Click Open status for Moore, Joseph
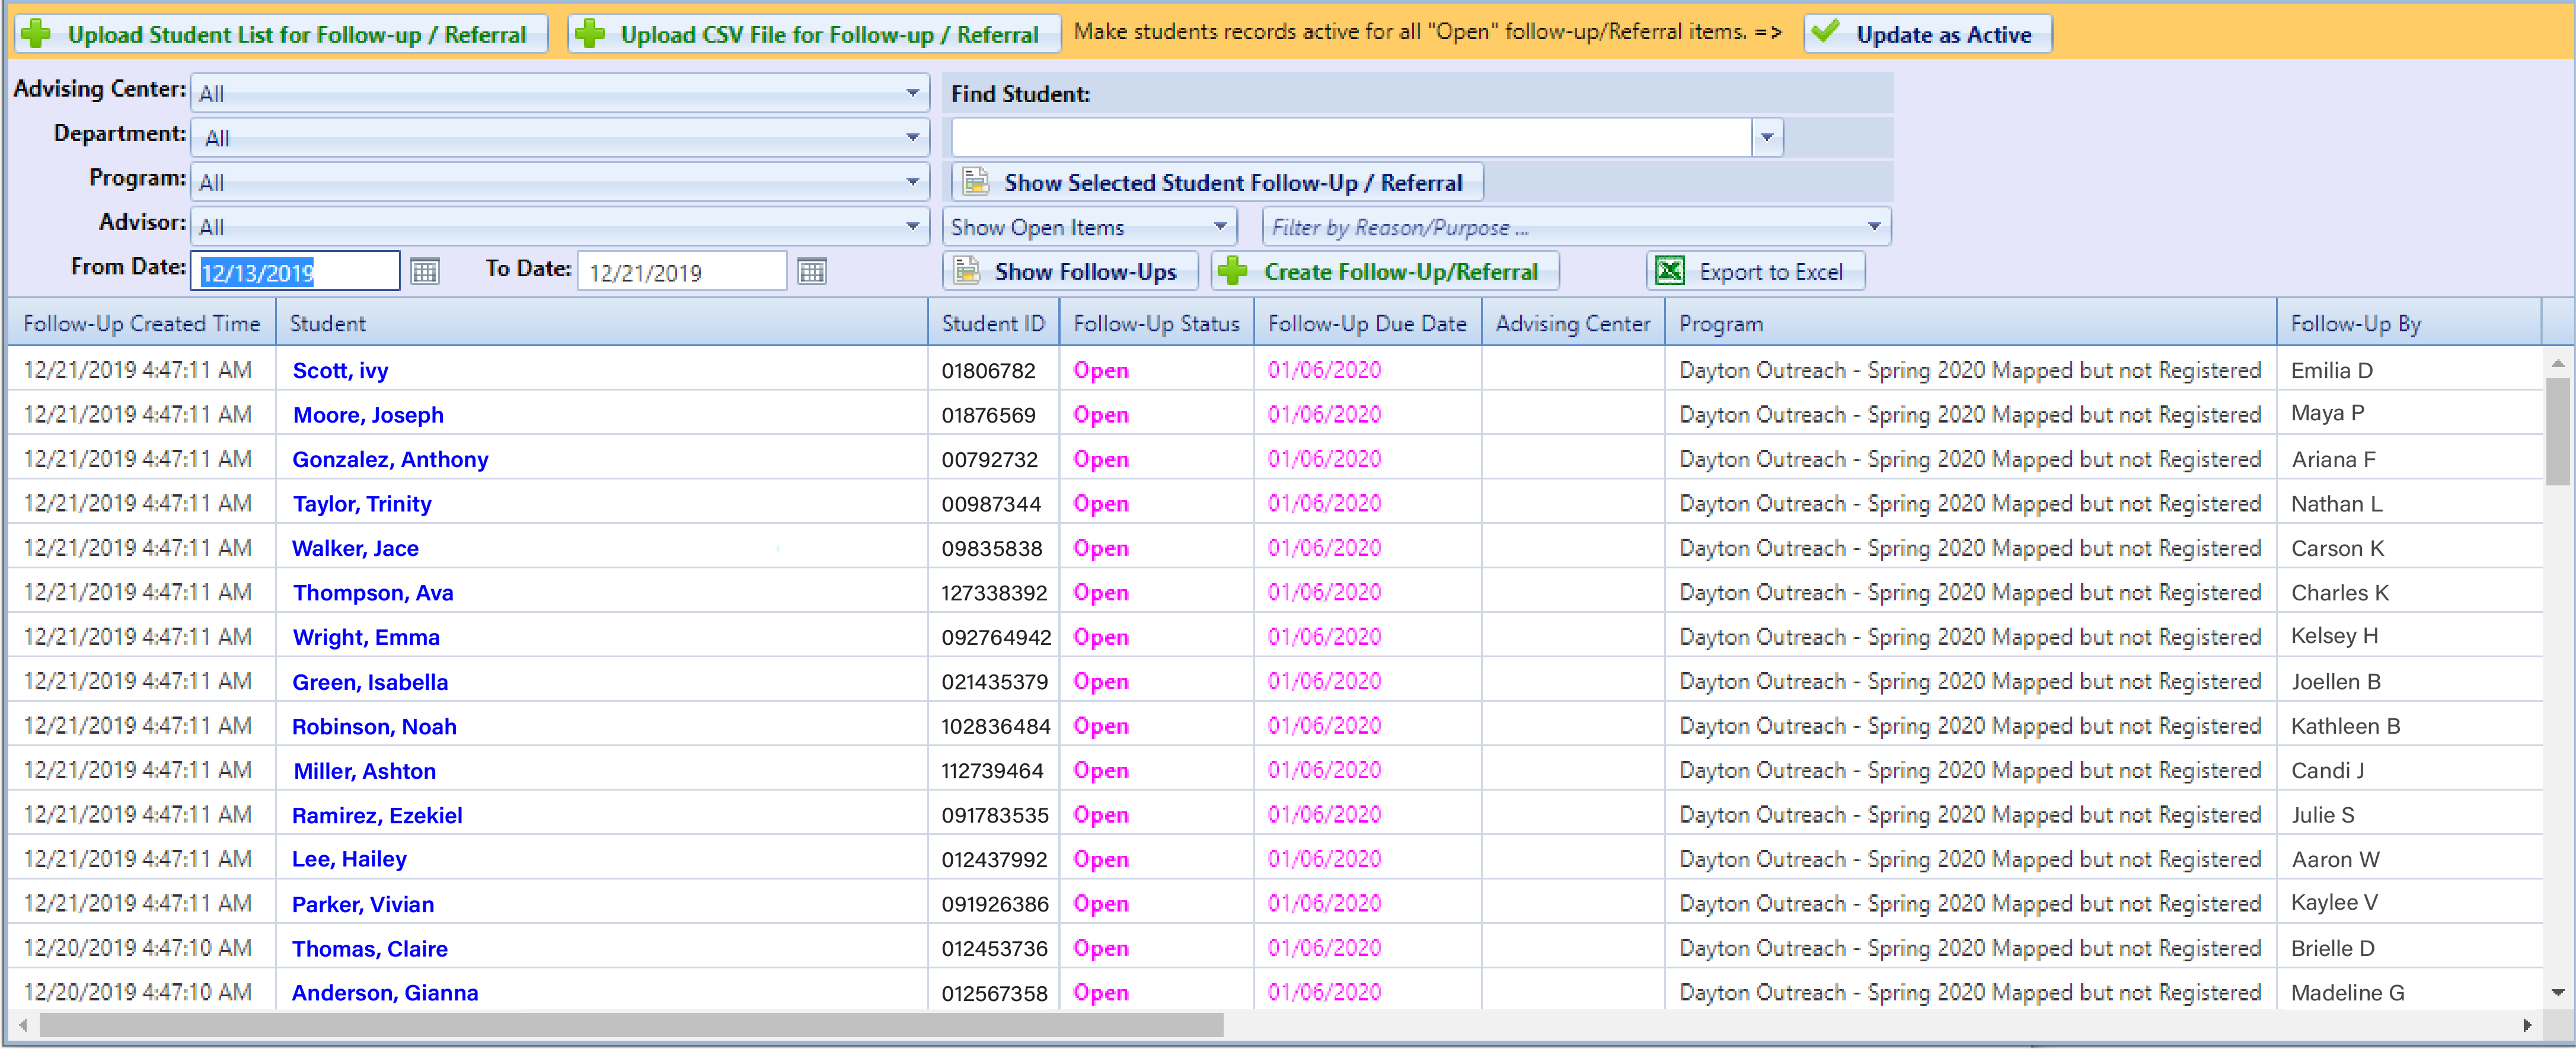2576x1049 pixels. (x=1101, y=414)
